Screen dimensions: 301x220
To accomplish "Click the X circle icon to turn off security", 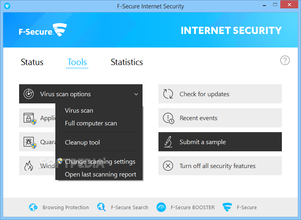I will click(168, 166).
